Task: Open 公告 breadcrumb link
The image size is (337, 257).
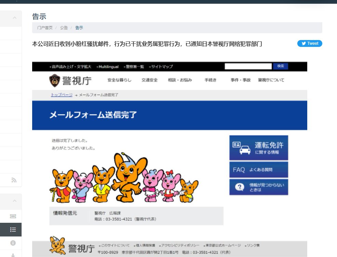Action: (64, 28)
